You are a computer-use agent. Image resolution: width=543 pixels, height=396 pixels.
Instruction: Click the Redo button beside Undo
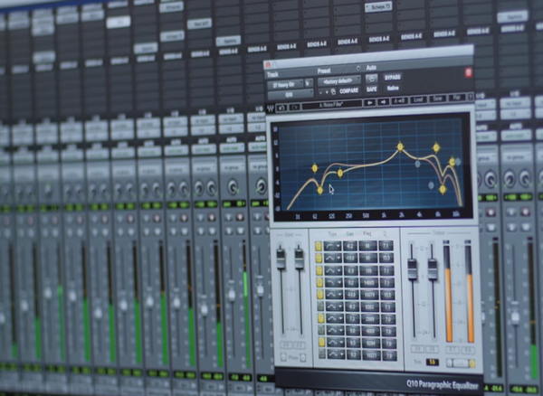[295, 108]
